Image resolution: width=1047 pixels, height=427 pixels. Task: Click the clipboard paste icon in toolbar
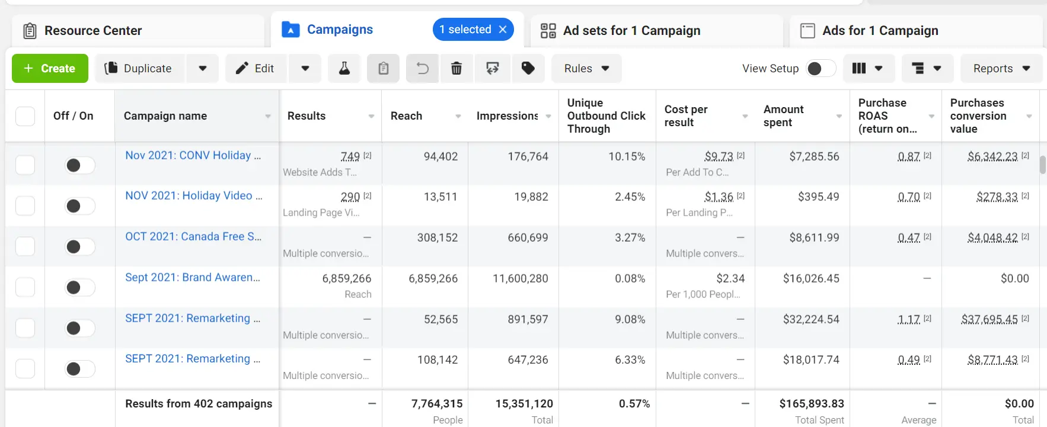[x=383, y=69]
